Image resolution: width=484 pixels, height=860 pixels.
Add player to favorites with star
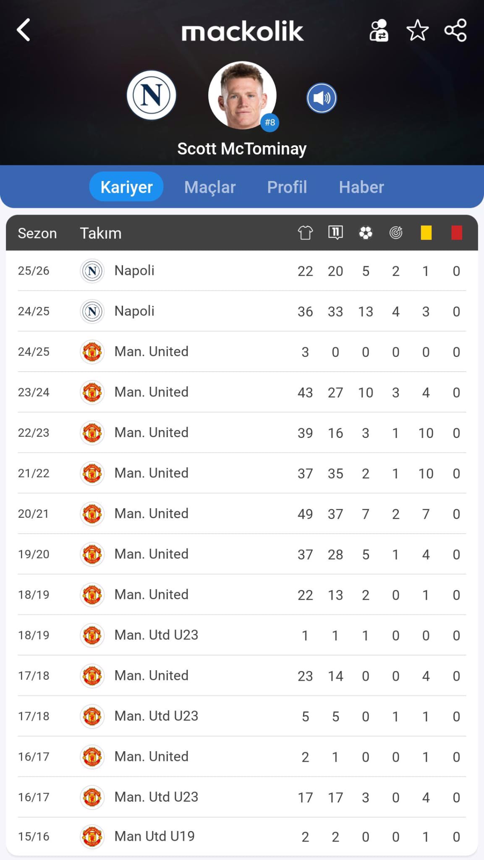[417, 30]
